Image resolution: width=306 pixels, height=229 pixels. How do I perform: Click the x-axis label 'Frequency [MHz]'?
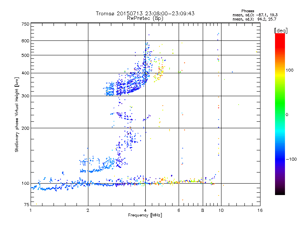[x=145, y=215]
